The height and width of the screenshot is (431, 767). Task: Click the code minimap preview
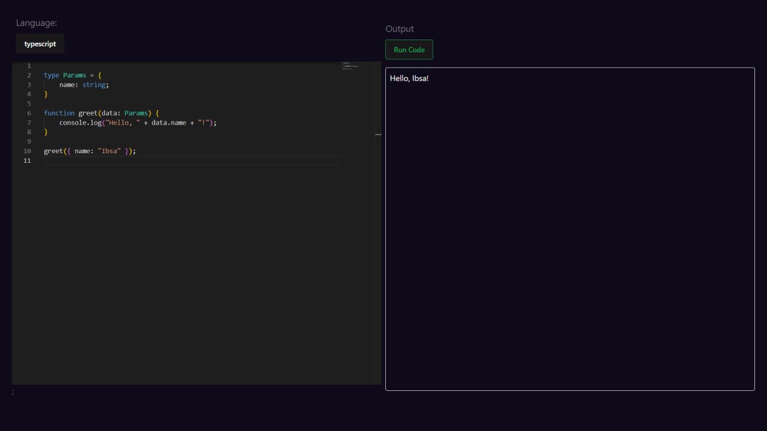click(x=352, y=66)
